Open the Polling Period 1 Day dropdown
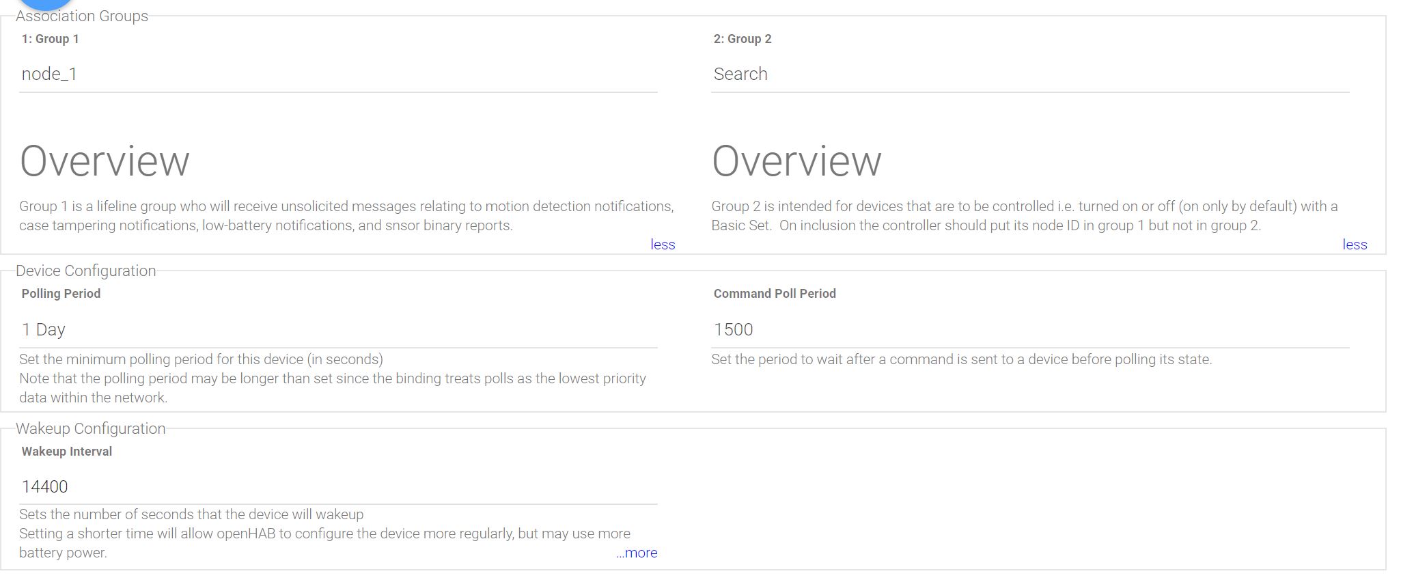Viewport: 1401px width, 580px height. pos(337,329)
